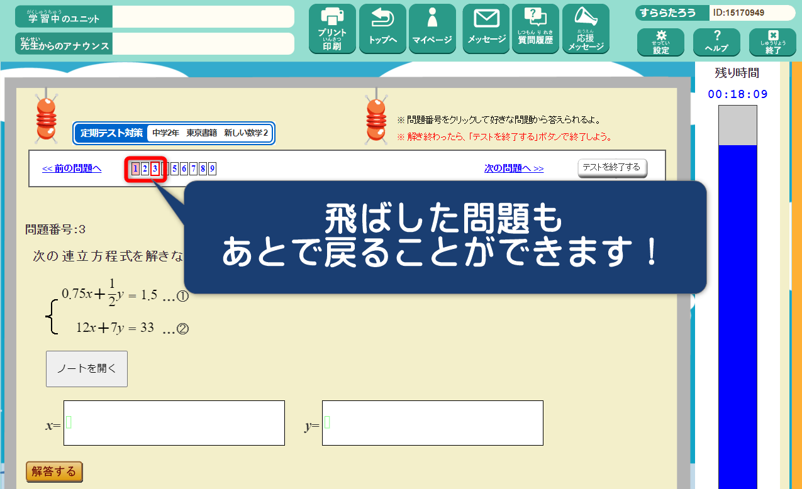Click the 学習中のユニット field

[x=203, y=17]
